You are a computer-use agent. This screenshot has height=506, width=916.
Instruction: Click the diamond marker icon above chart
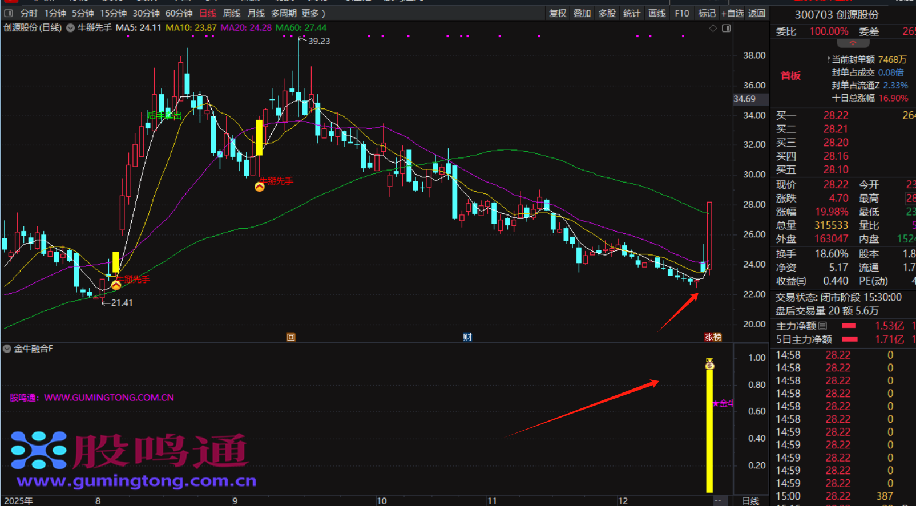coord(713,28)
